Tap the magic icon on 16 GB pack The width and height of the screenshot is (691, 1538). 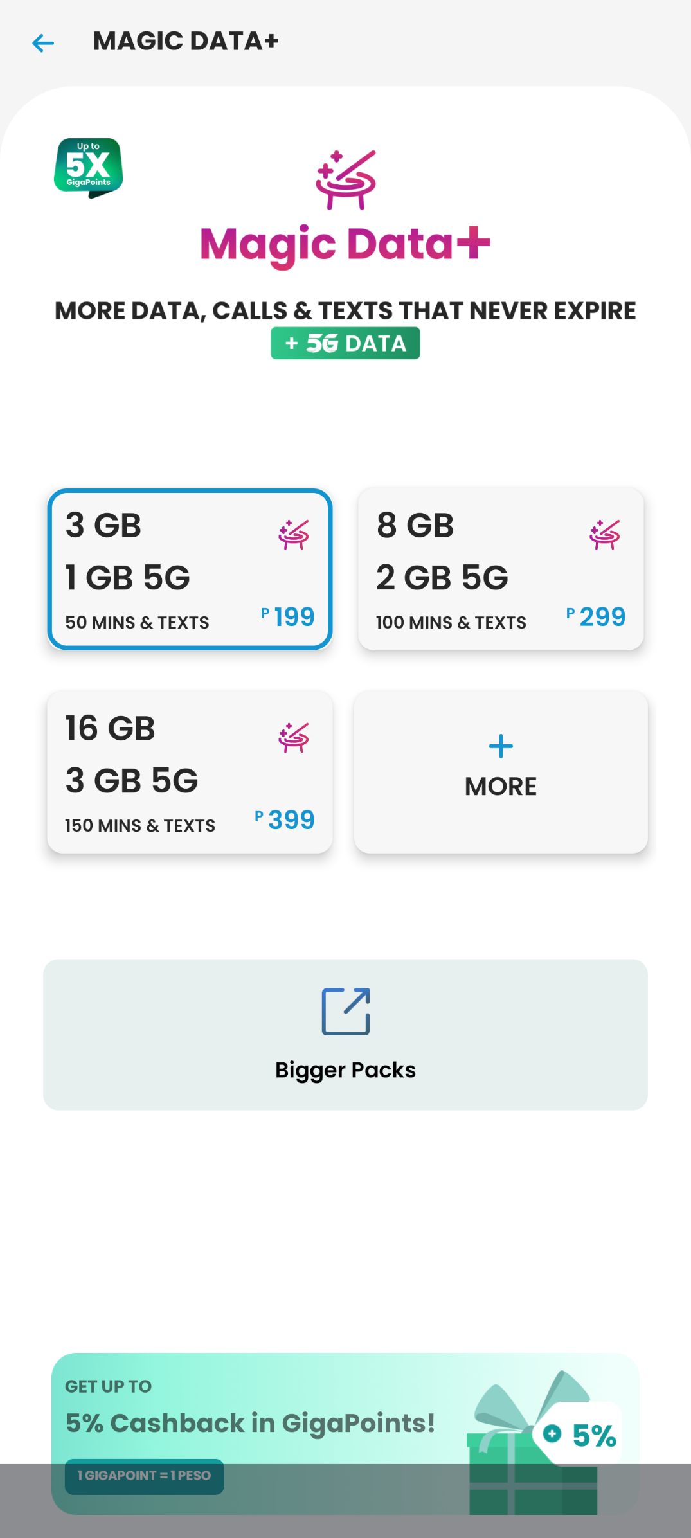tap(294, 737)
